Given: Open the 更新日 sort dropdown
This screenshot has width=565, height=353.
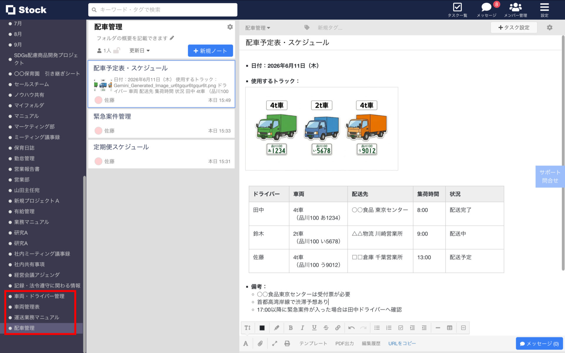Looking at the screenshot, I should pos(139,51).
